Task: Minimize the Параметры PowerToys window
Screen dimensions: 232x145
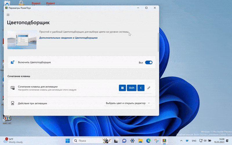Action: [x=138, y=8]
